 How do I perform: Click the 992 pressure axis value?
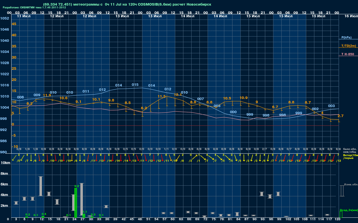pyautogui.click(x=4, y=130)
